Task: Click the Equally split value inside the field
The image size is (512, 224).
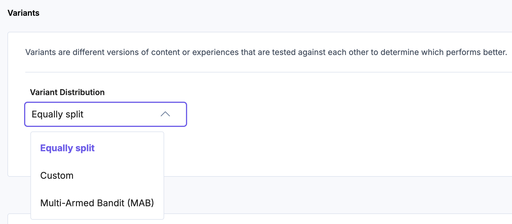Action: pyautogui.click(x=57, y=114)
